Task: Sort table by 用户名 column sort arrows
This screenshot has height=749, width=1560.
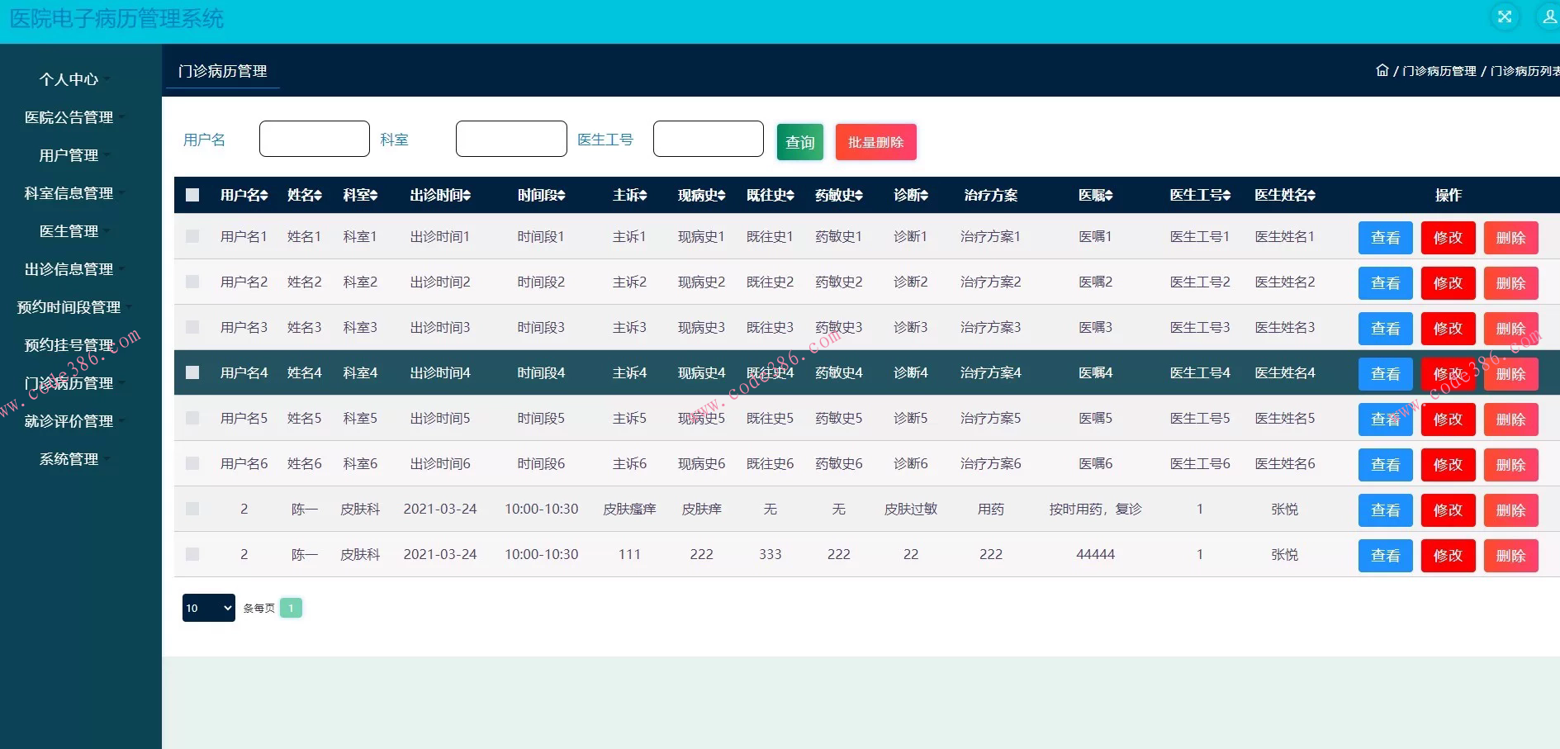Action: pos(264,196)
